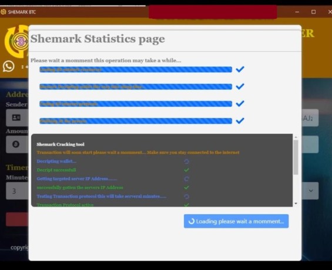Click spinner beside Testing Transaction protocol line
The image size is (332, 270).
186,197
